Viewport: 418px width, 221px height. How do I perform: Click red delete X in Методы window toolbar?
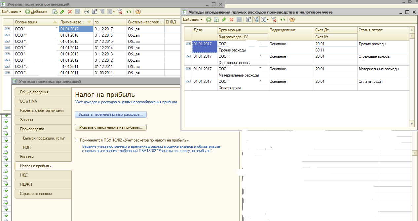click(231, 20)
